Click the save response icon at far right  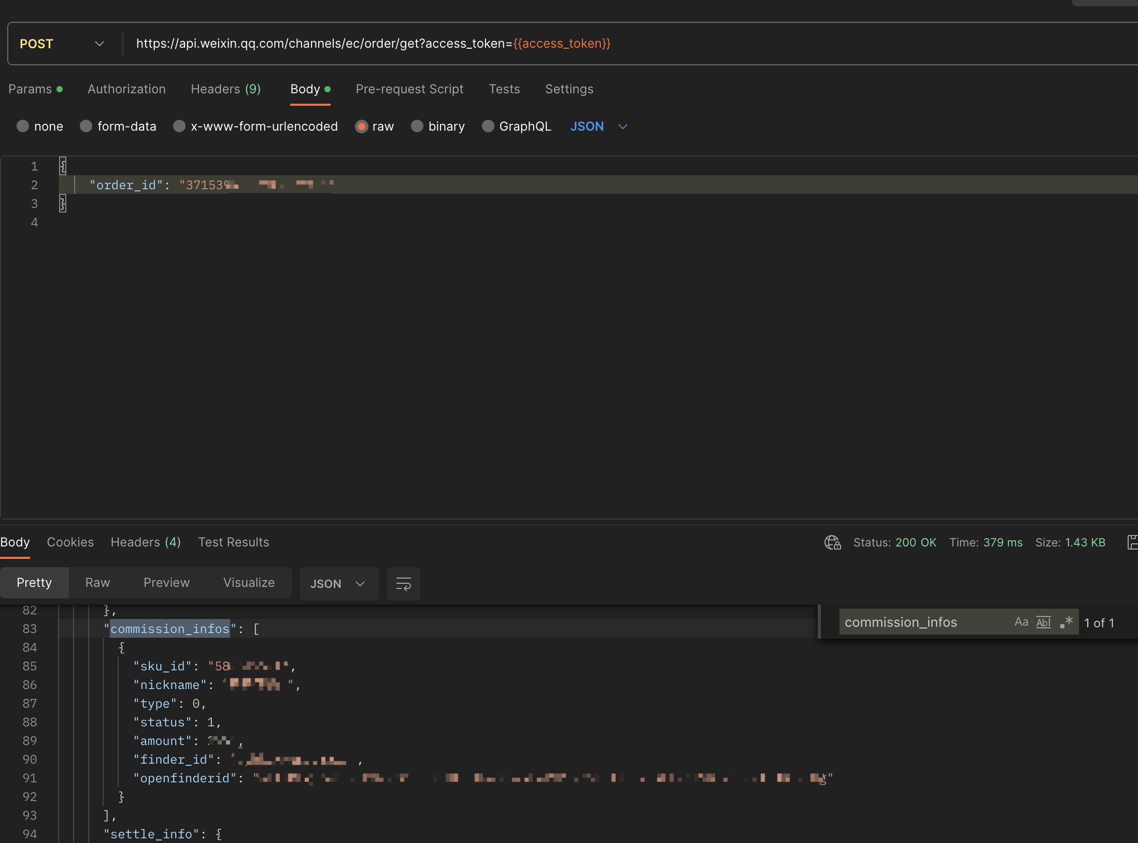[x=1133, y=542]
